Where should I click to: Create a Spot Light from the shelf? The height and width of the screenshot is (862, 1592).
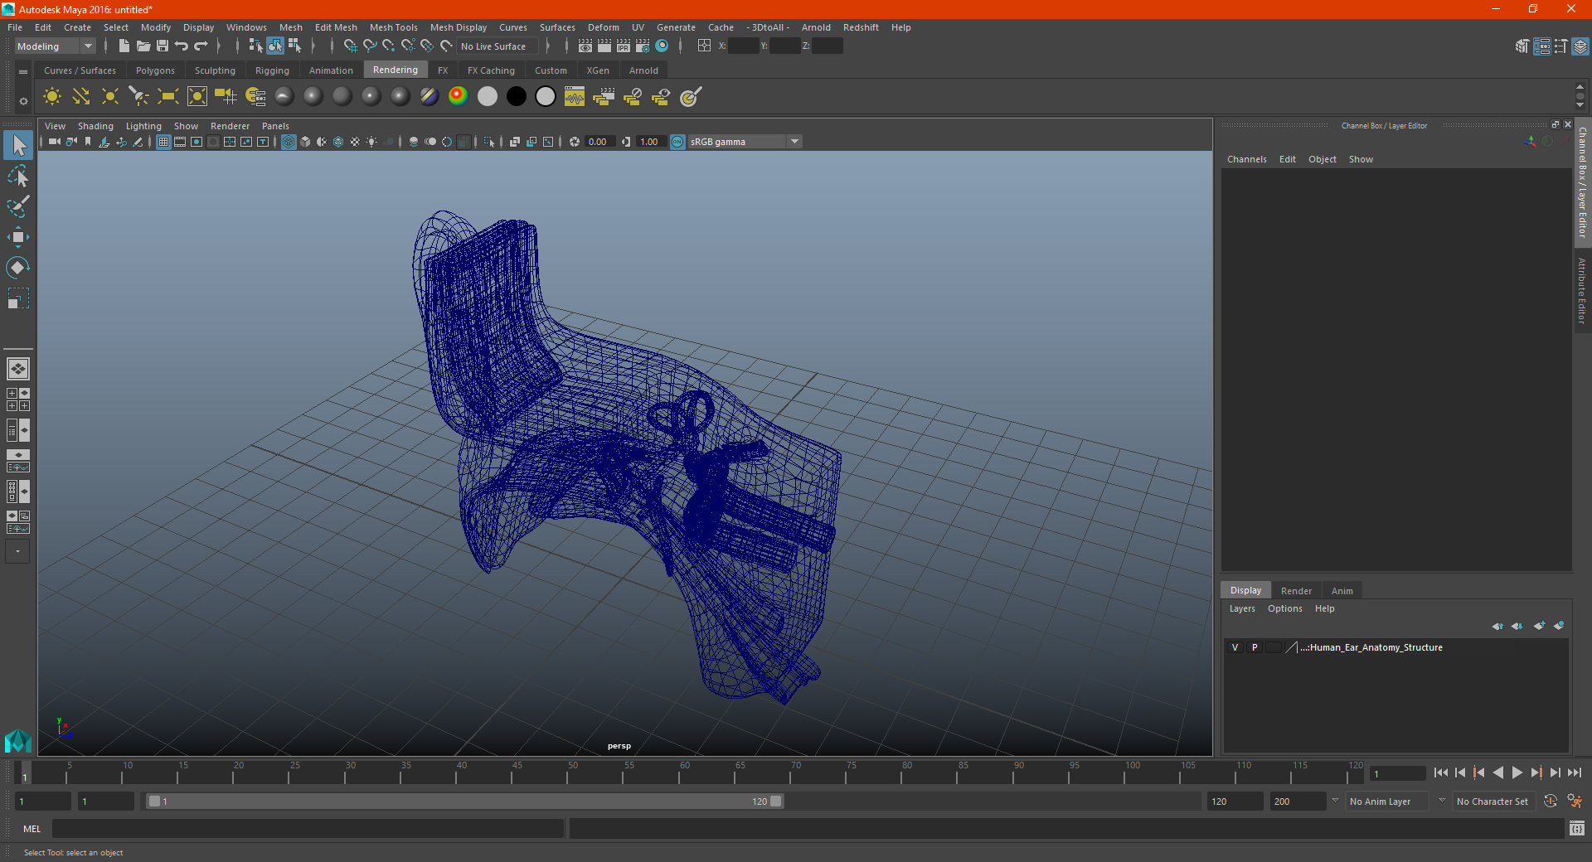(x=139, y=97)
